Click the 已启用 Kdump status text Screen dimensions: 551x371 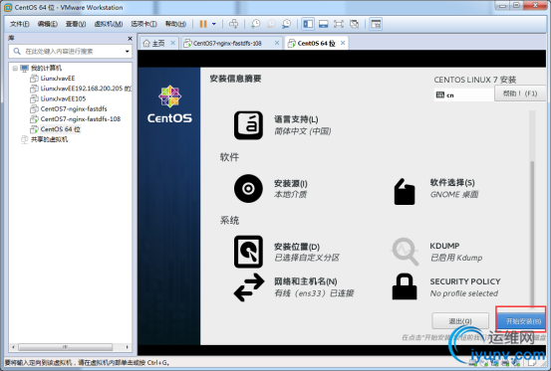456,258
